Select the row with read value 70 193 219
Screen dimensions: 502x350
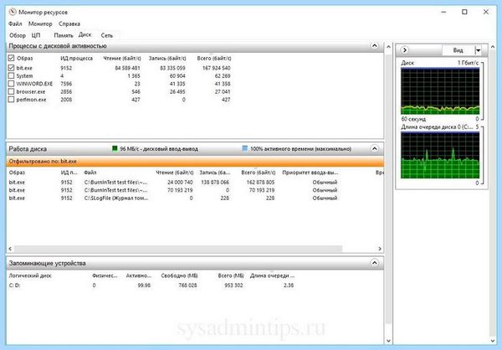(x=173, y=190)
